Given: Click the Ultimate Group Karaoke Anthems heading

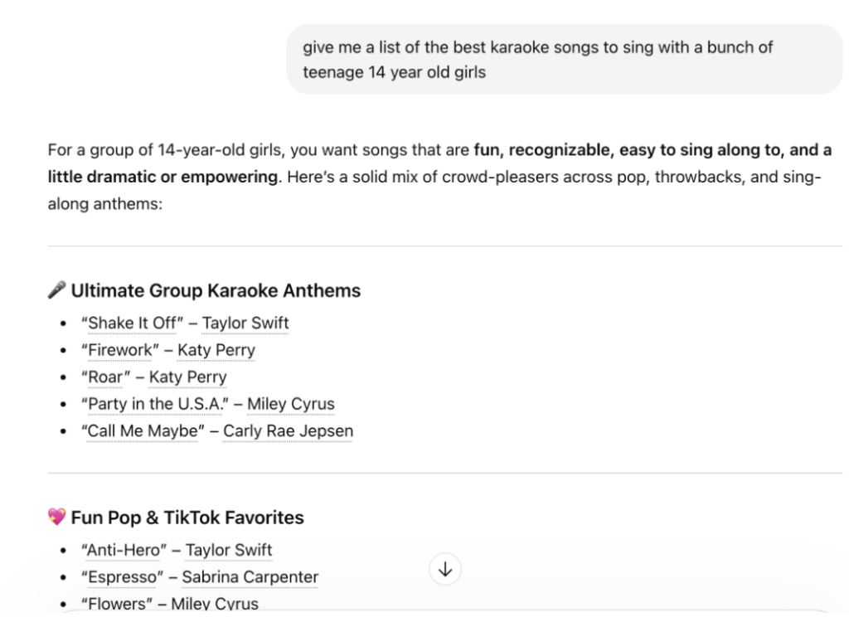Looking at the screenshot, I should click(216, 290).
